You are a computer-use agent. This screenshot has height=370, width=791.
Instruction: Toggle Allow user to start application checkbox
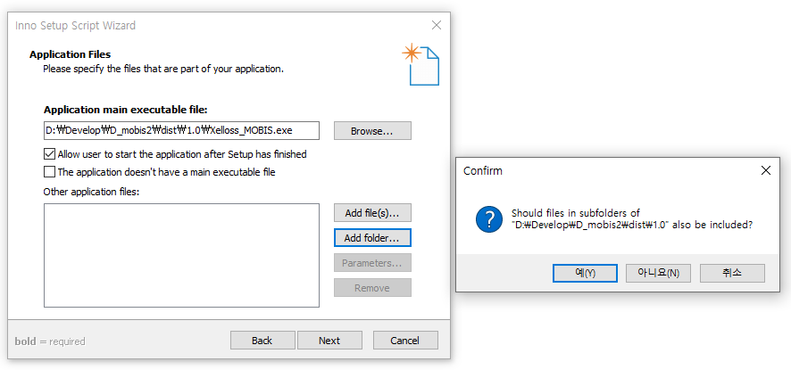click(49, 153)
